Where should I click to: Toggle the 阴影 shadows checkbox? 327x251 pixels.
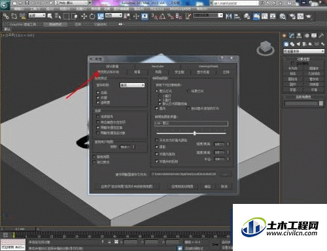pyautogui.click(x=156, y=147)
